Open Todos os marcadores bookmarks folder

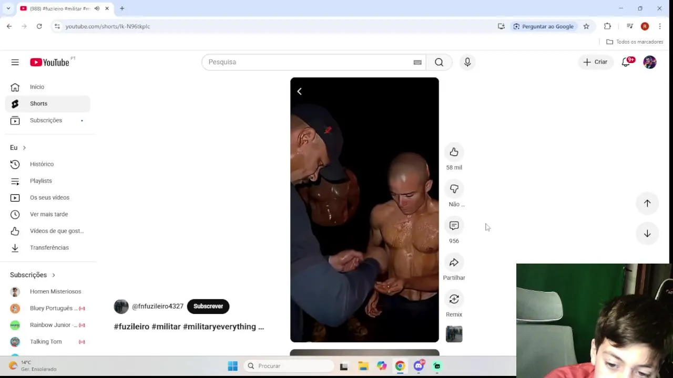[x=635, y=41]
